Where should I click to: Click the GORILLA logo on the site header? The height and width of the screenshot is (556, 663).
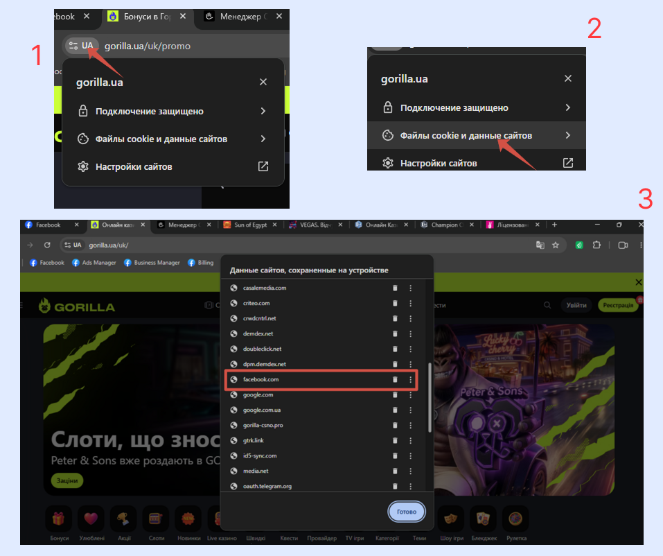(x=76, y=306)
